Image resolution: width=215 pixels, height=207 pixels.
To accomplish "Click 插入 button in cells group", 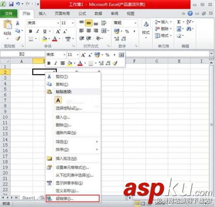I will pos(163,22).
